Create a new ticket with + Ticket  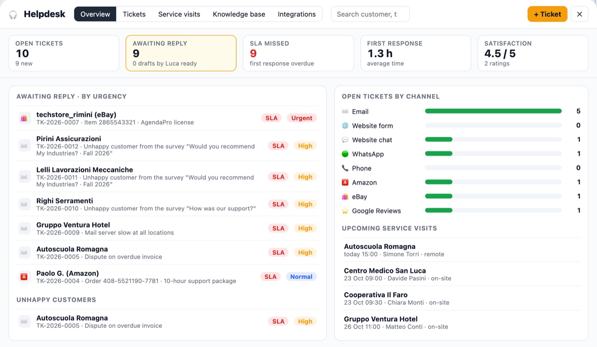tap(547, 14)
